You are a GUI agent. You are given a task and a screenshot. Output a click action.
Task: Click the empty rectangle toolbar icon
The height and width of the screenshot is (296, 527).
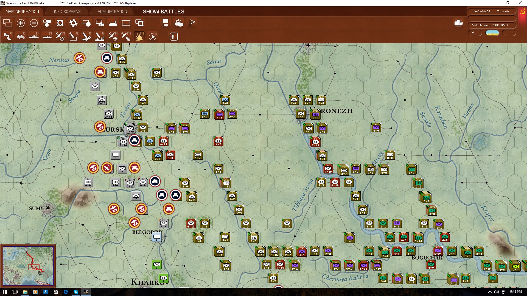tap(126, 23)
